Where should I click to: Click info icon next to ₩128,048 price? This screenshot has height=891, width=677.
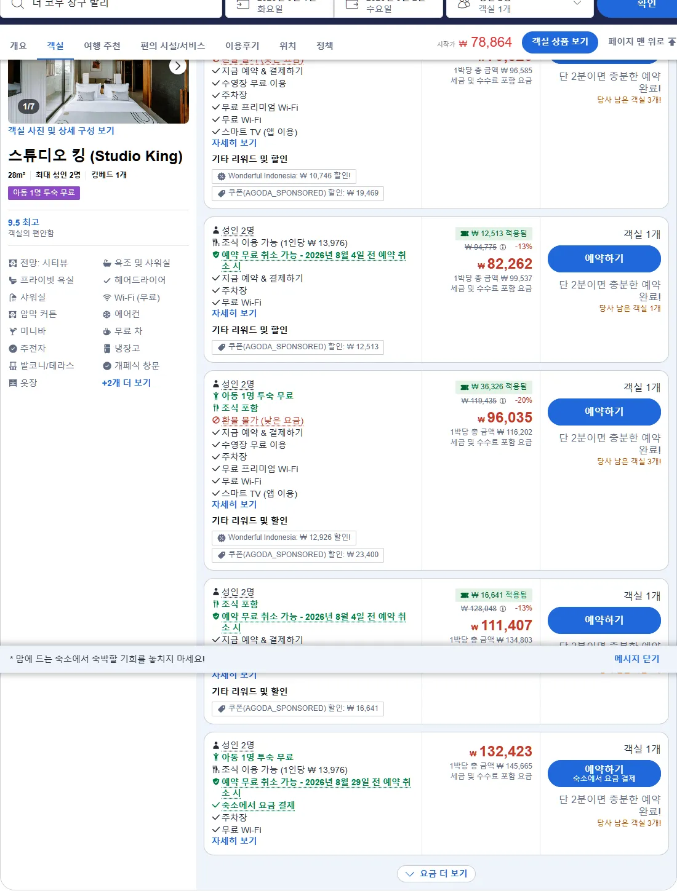point(503,609)
